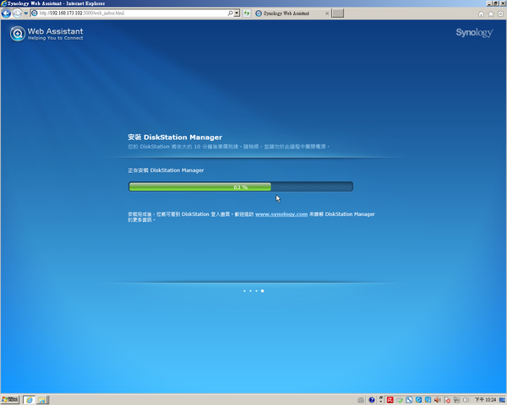Click the browser Forward arrow button
The height and width of the screenshot is (405, 507).
click(17, 13)
